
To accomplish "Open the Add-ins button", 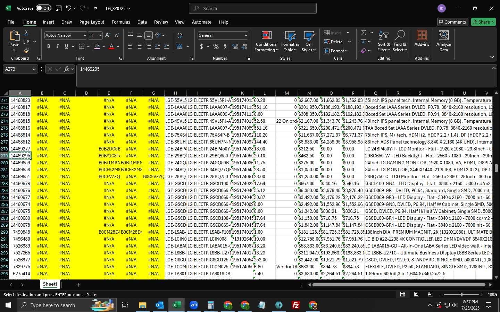I will (422, 38).
